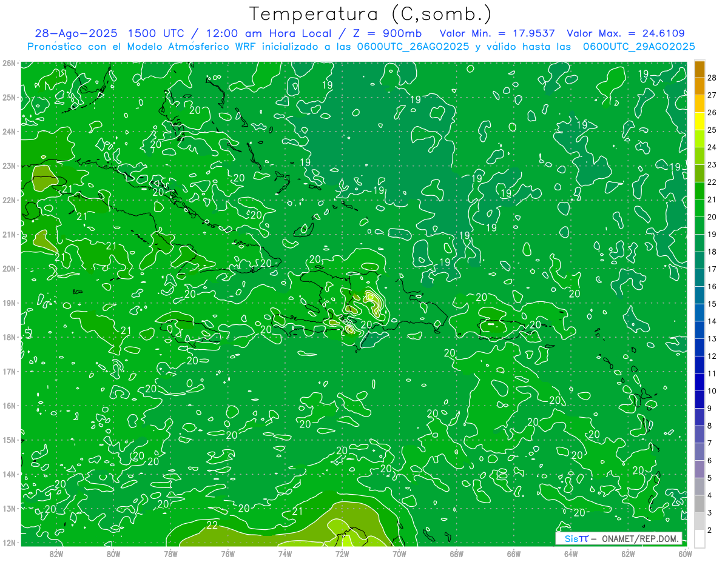Click the color bar scale label 5

pyautogui.click(x=710, y=478)
